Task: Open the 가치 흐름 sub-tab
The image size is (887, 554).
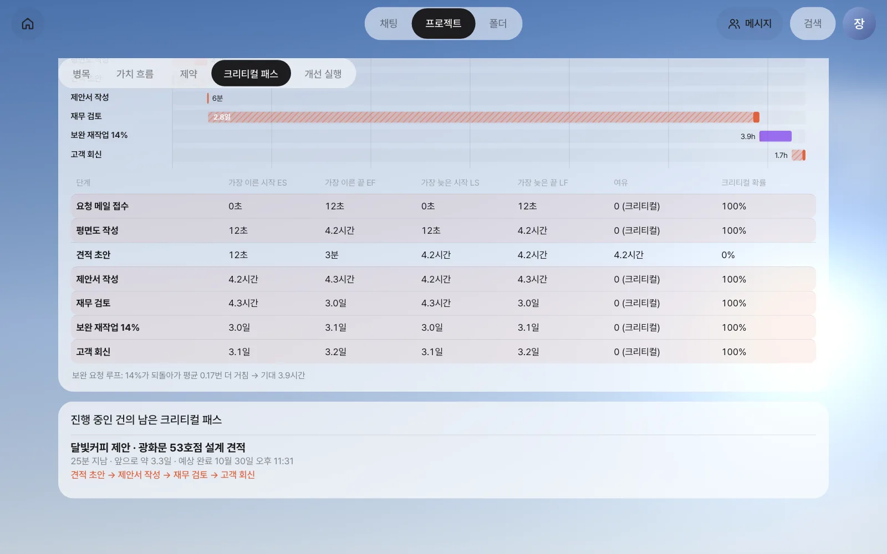Action: coord(135,74)
